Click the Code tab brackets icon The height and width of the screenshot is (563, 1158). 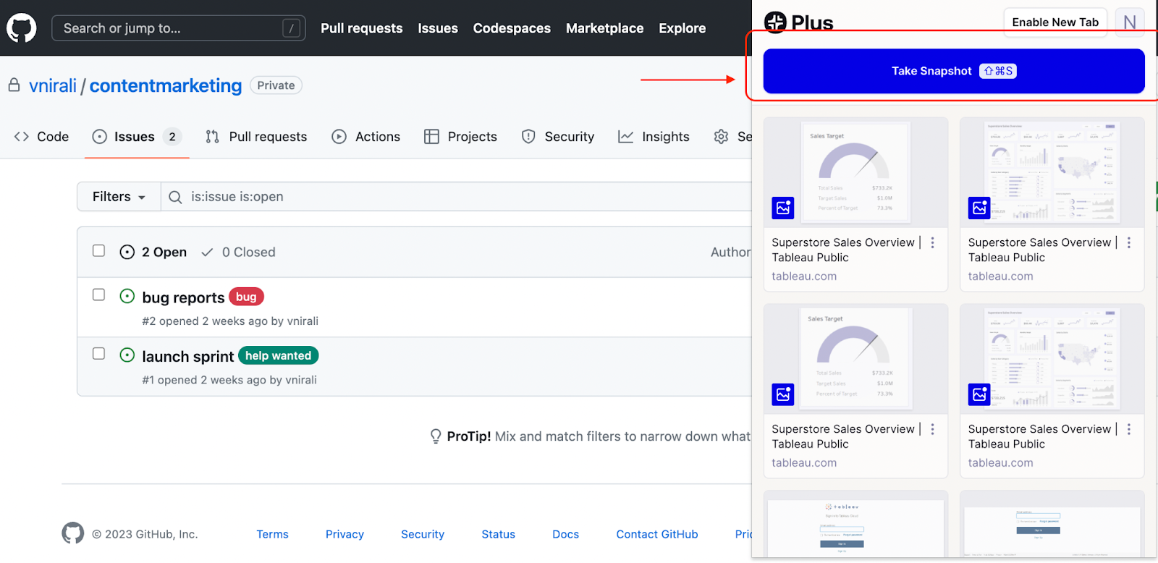coord(22,137)
